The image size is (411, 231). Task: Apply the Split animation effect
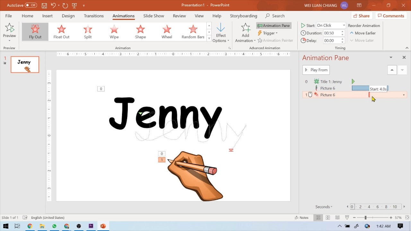point(88,31)
